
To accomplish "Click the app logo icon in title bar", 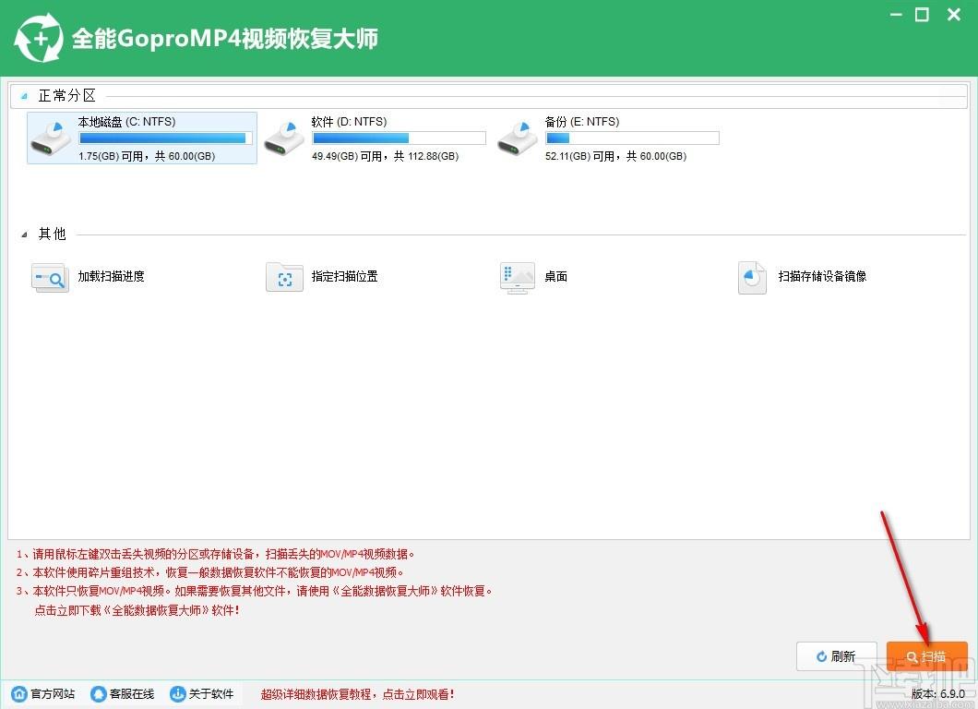I will click(x=39, y=38).
